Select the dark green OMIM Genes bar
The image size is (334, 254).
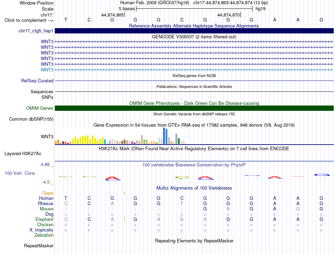(194, 108)
